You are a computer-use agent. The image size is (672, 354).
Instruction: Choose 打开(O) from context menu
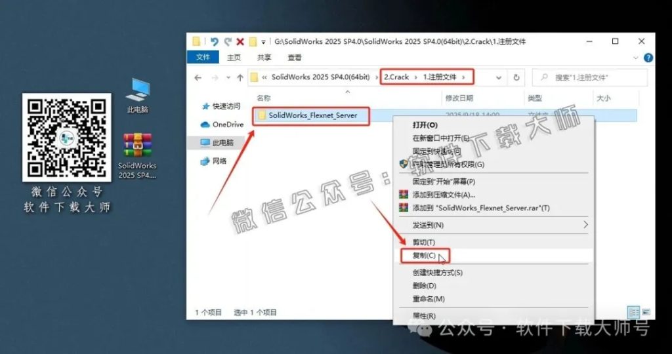click(x=493, y=125)
